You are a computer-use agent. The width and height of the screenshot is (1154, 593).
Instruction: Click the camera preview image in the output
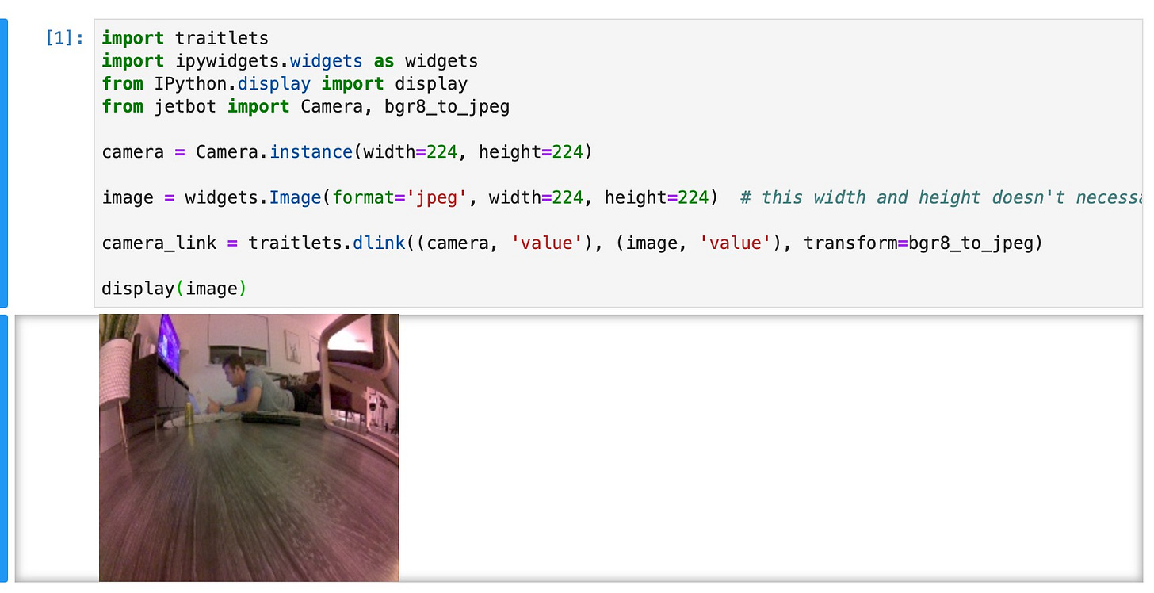coord(249,448)
